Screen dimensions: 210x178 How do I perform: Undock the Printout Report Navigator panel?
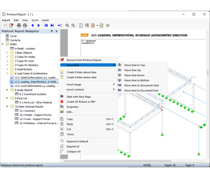click(52, 31)
